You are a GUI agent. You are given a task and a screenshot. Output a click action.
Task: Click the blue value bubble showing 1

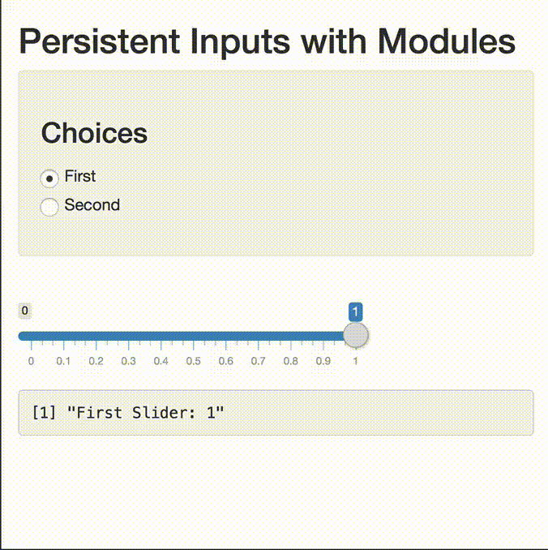pos(355,312)
